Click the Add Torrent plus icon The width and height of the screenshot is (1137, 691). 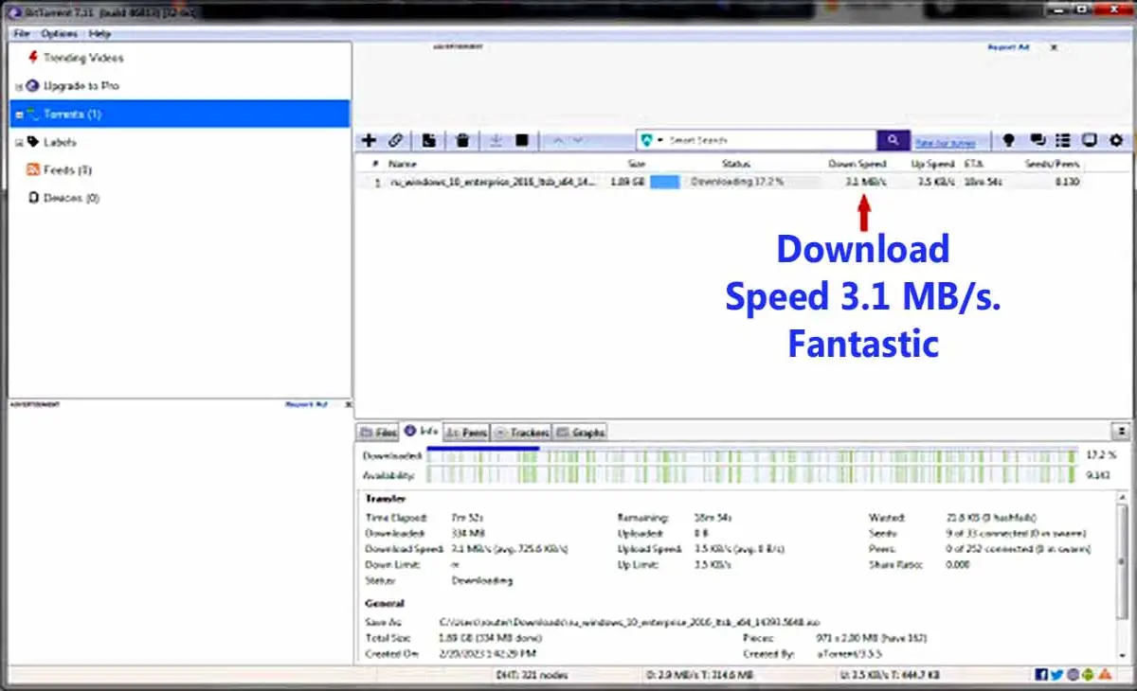tap(370, 140)
